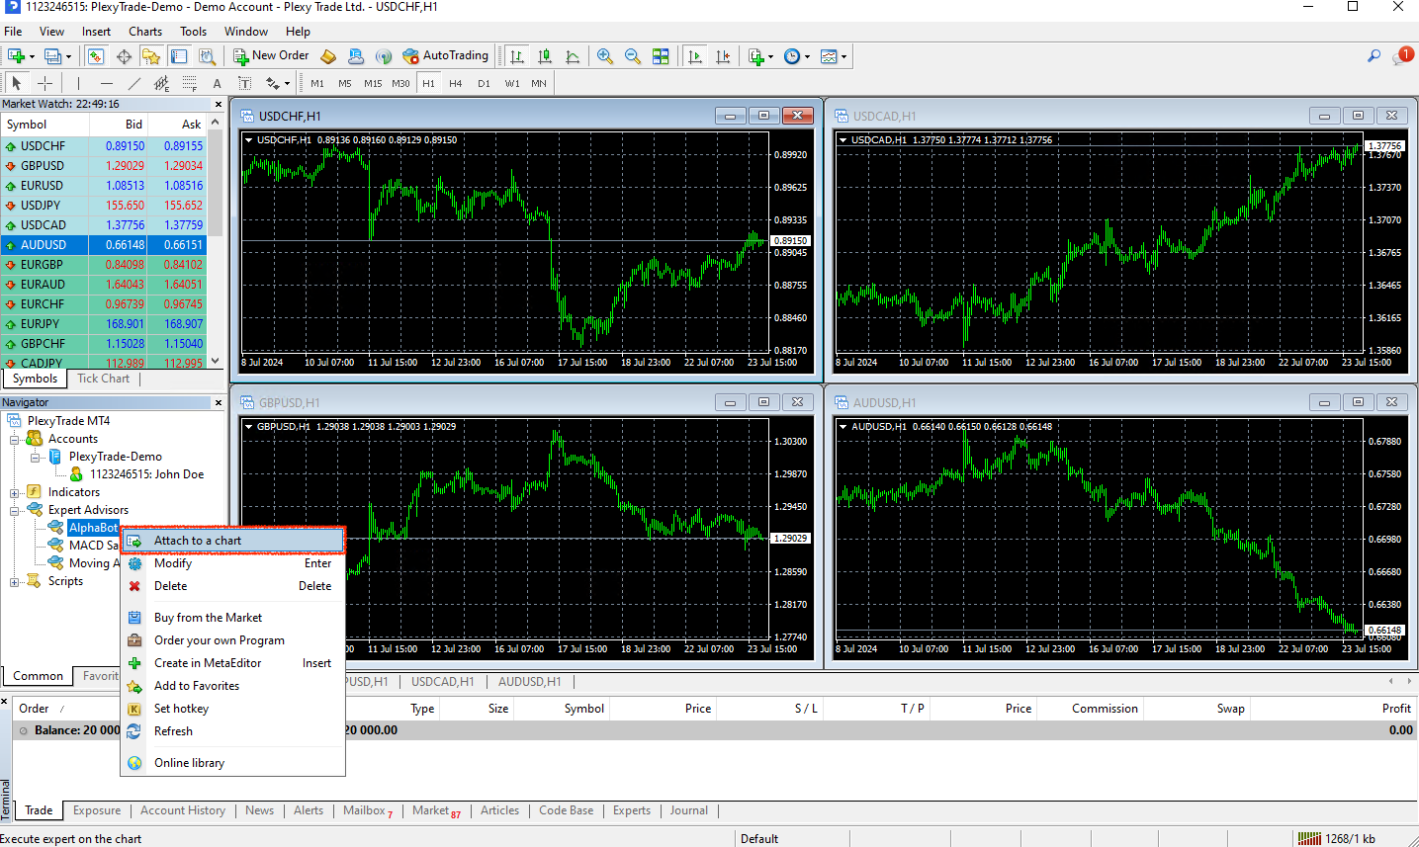Toggle the Market Watch window icon
1419x847 pixels.
click(96, 56)
